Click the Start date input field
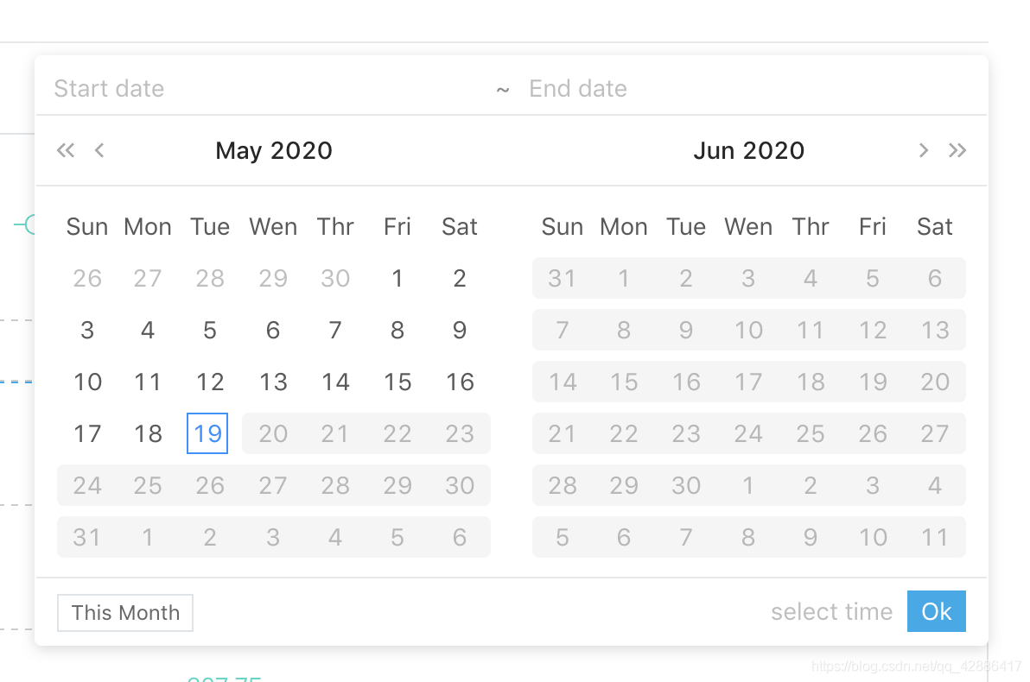 click(x=259, y=88)
